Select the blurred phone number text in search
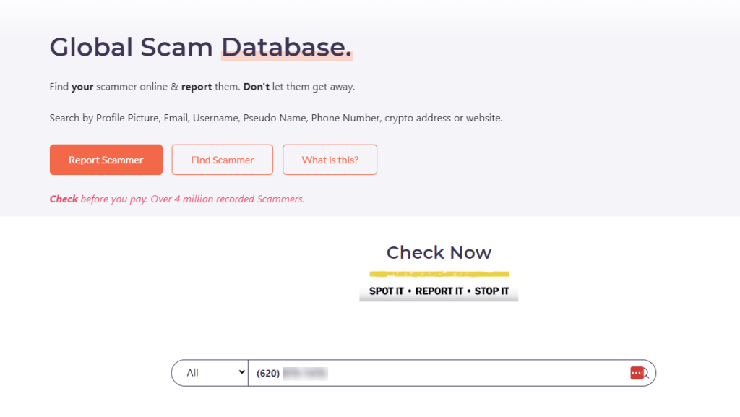The width and height of the screenshot is (740, 417). coord(305,372)
